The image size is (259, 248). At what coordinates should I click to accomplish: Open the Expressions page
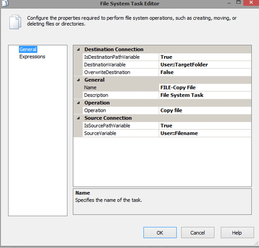click(x=32, y=57)
